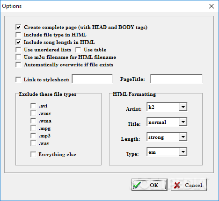Screen dimensions: 219x201
Task: Check the .mpg exclusion box
Action: coord(33,128)
